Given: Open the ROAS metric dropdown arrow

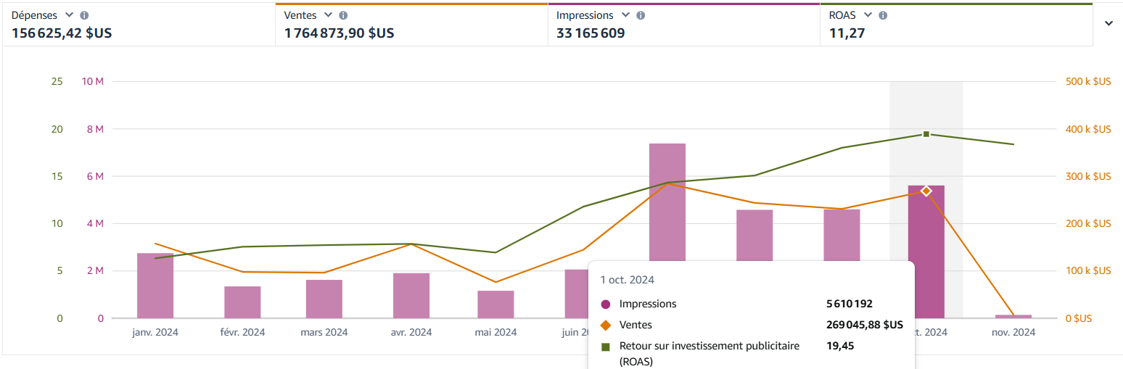Looking at the screenshot, I should coord(868,15).
